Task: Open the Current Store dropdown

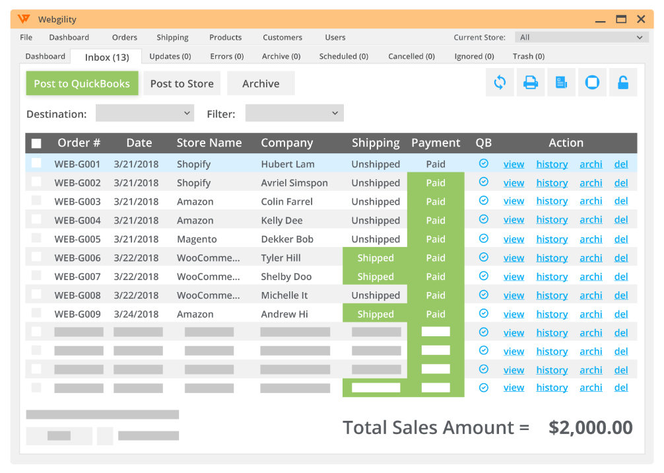Action: (582, 37)
